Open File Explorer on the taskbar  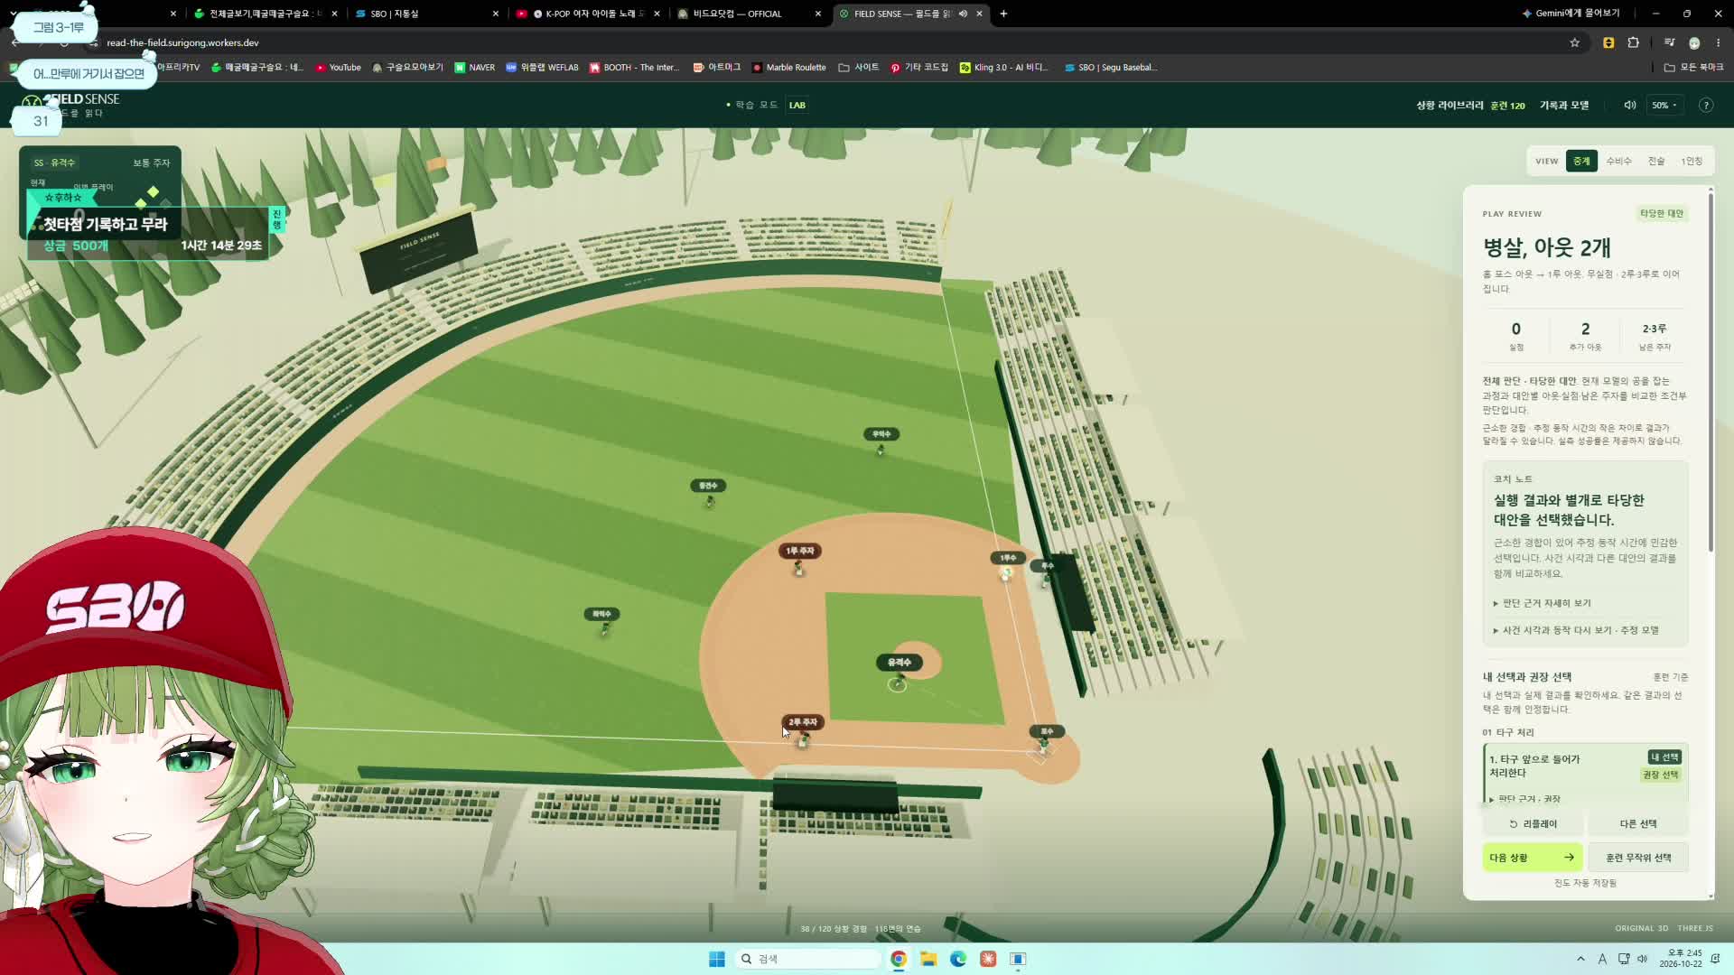tap(928, 959)
